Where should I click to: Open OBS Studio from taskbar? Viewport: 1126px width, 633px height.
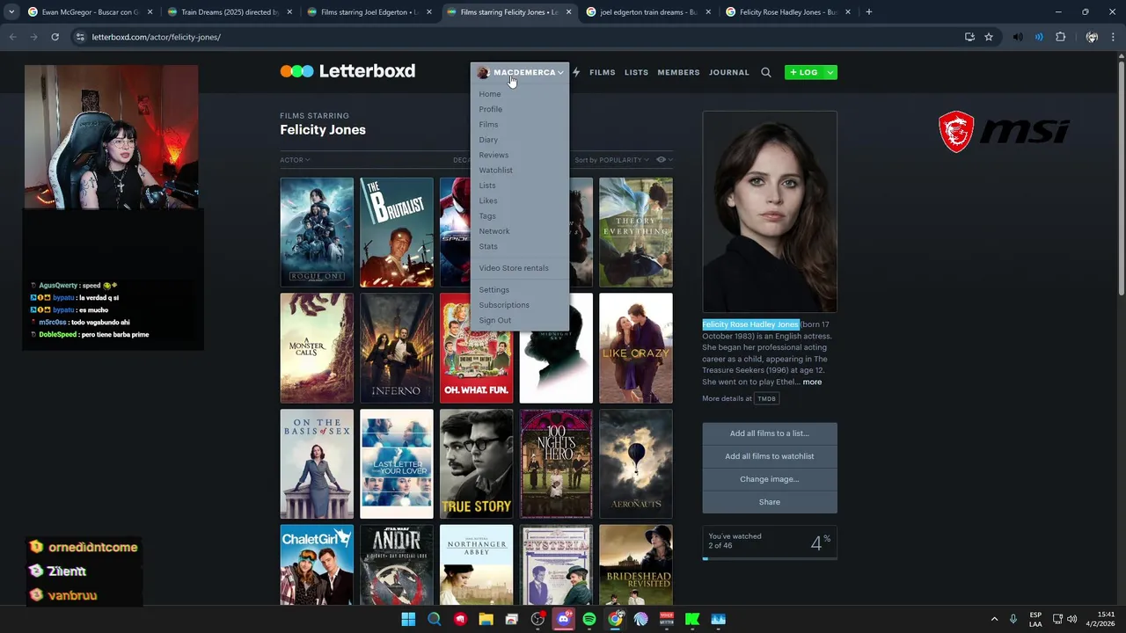coord(537,619)
